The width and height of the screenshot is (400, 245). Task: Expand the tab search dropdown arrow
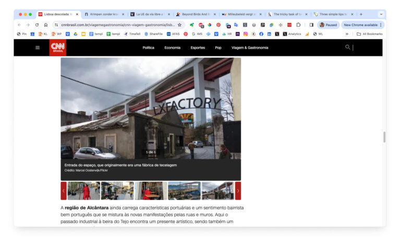tap(380, 14)
